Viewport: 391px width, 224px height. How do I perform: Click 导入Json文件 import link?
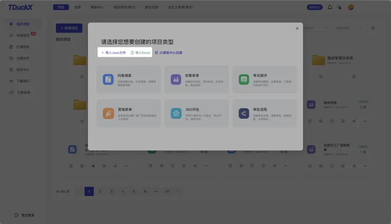pyautogui.click(x=113, y=52)
